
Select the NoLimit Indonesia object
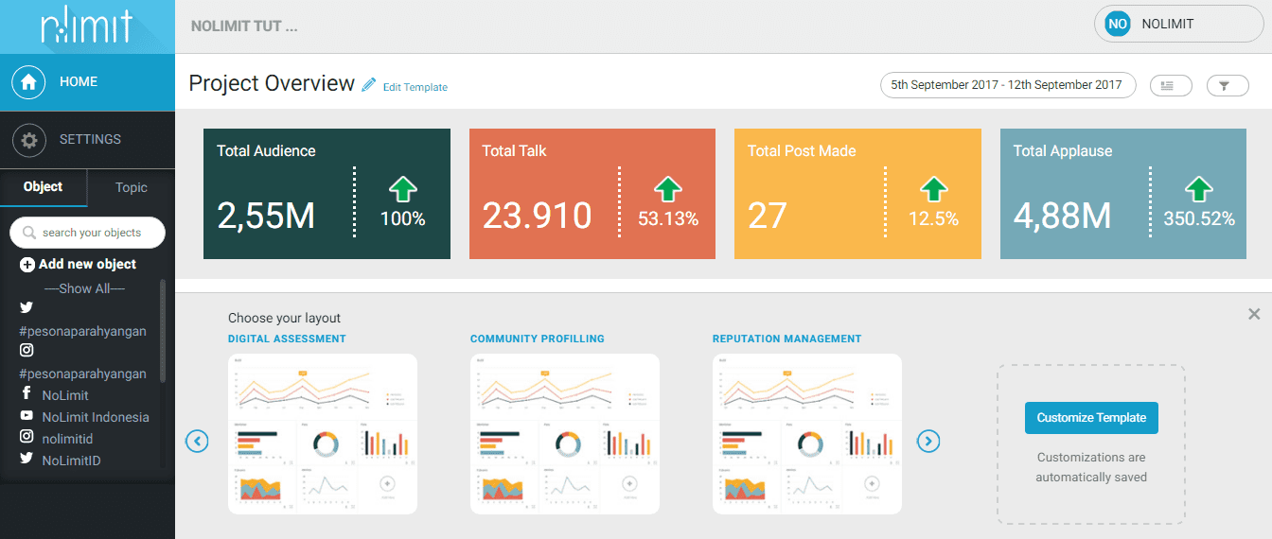click(96, 417)
